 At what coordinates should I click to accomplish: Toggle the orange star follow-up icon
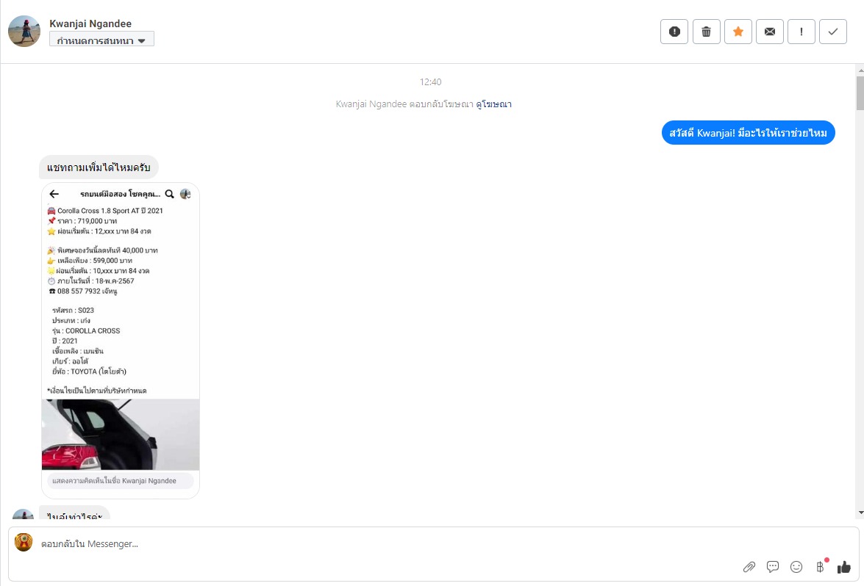(738, 32)
